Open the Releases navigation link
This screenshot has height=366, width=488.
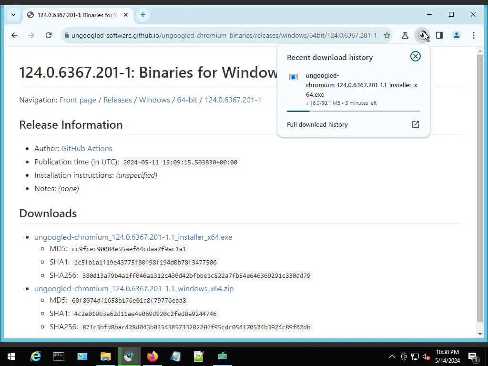[x=117, y=100]
